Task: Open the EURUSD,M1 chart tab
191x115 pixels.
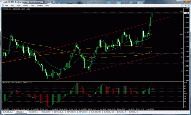Action: pyautogui.click(x=134, y=112)
